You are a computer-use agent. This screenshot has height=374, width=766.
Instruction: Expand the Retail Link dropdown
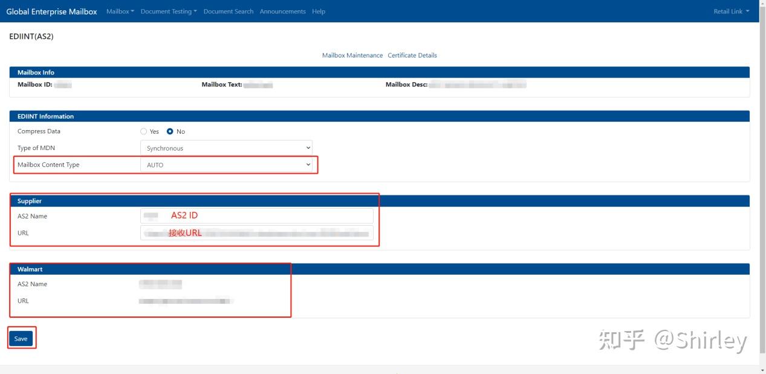point(731,11)
